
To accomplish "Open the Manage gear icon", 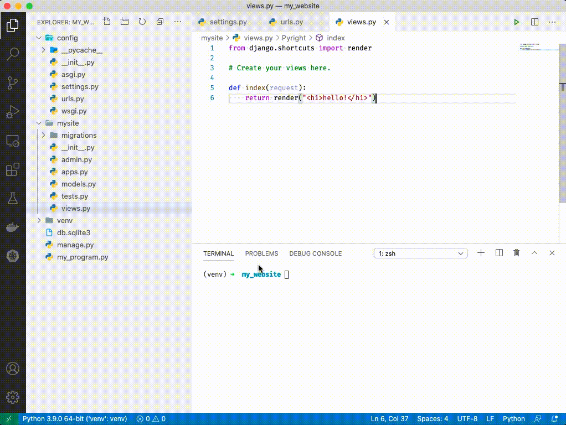I will click(x=13, y=397).
